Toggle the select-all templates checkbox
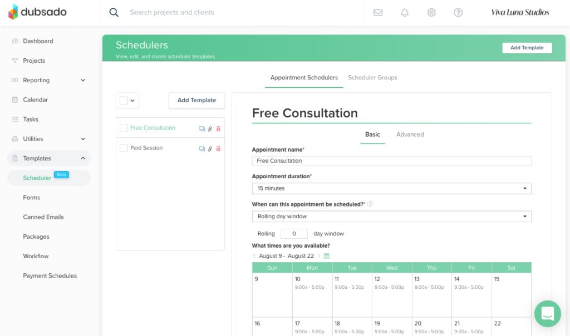The image size is (570, 336). pos(124,101)
